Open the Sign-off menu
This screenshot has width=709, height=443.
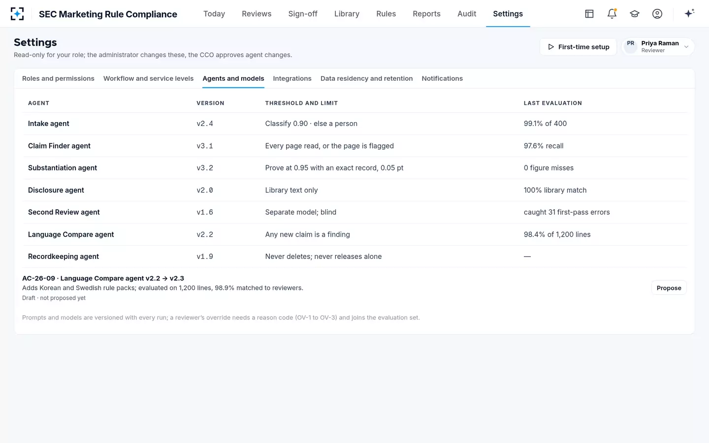pos(303,14)
